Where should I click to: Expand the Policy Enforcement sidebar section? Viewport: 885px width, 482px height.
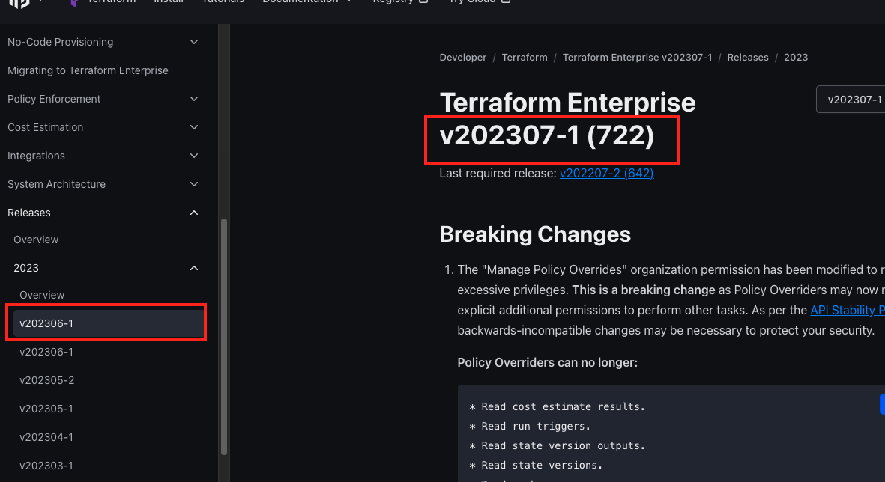193,99
